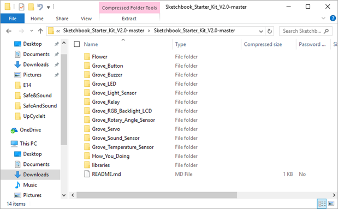
Task: Select the Grove_Relay folder
Action: point(102,102)
